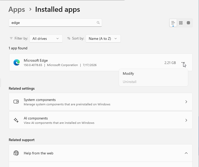The height and width of the screenshot is (167, 199).
Task: Click the AI components sparkle icon
Action: [16, 120]
